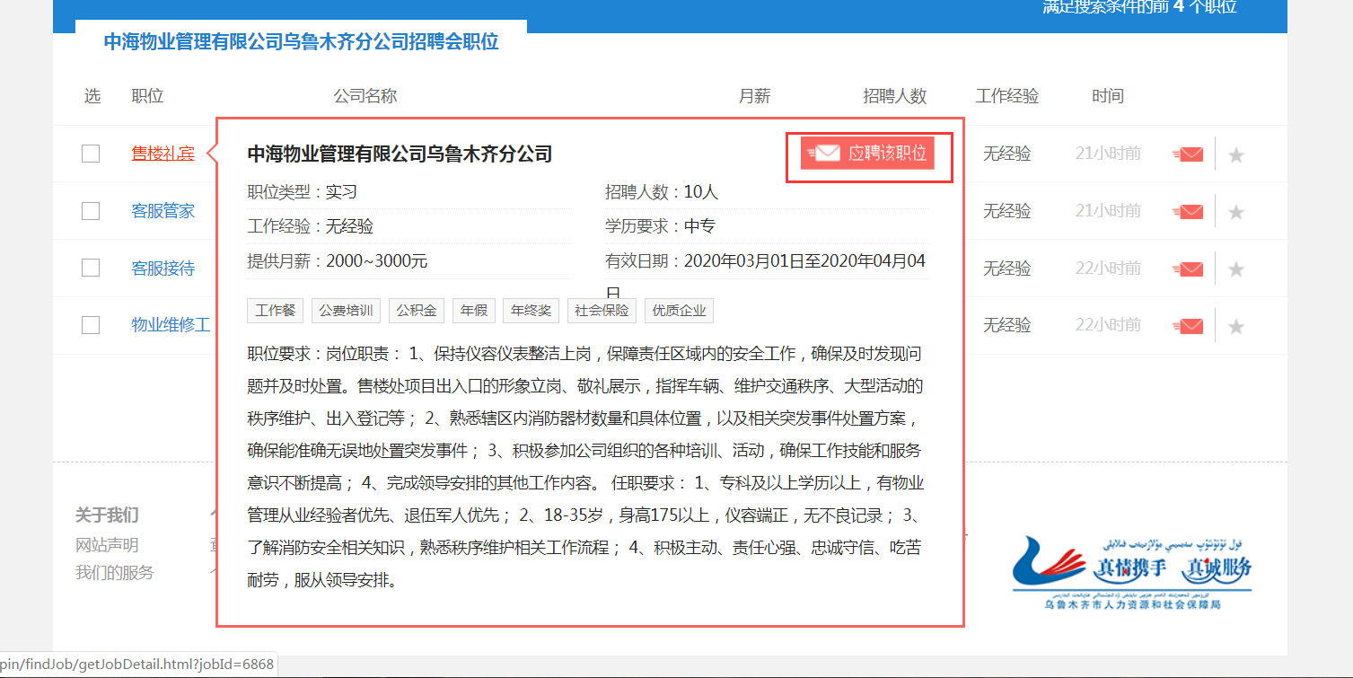This screenshot has width=1353, height=678.
Task: Click the 职位类型：实习 field
Action: pyautogui.click(x=303, y=191)
